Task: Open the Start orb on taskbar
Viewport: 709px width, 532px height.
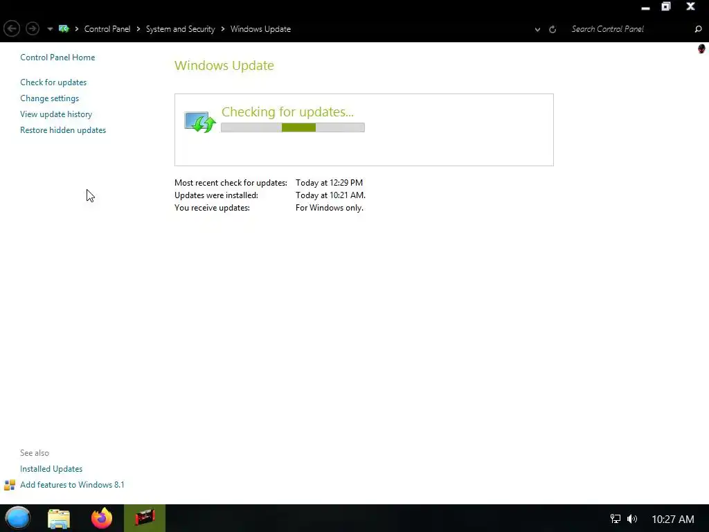Action: pyautogui.click(x=17, y=518)
